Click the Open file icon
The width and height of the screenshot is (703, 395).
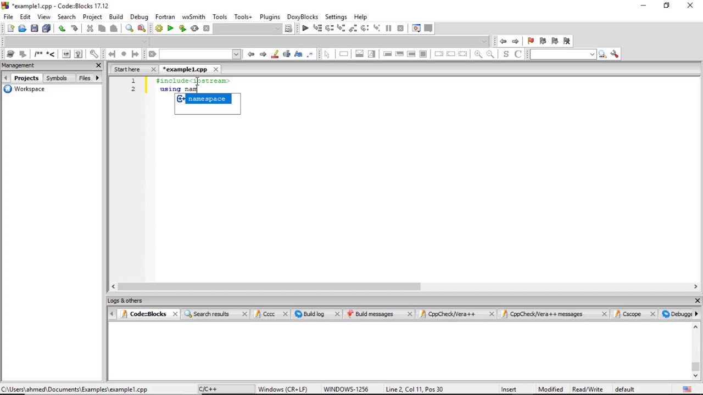click(x=22, y=29)
